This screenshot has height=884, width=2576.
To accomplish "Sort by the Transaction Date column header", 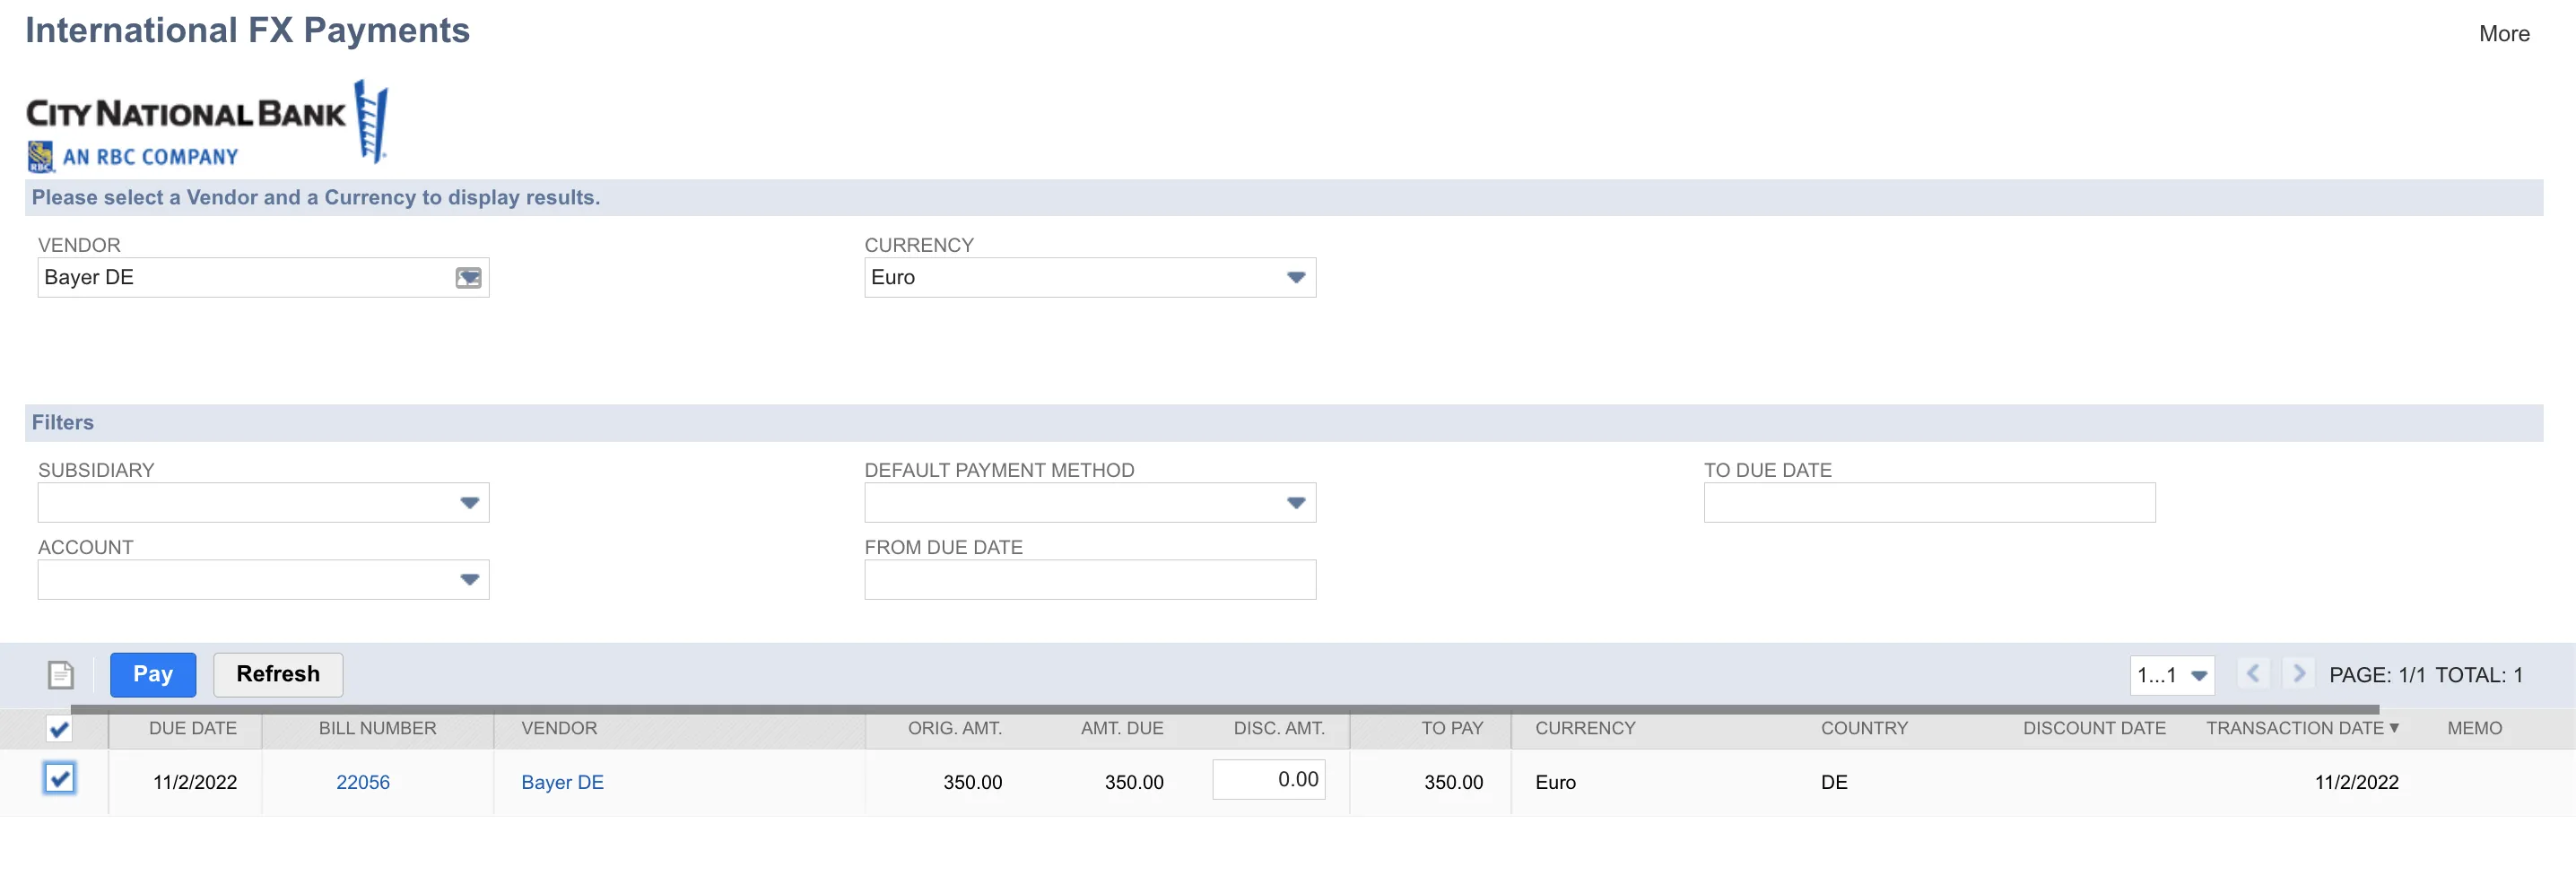I will [x=2302, y=729].
